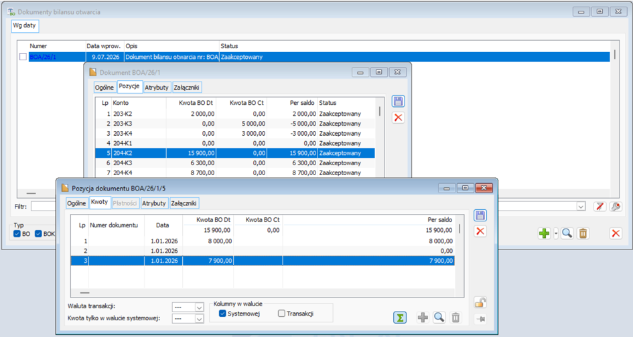Enable the Transakcji column checkbox
This screenshot has width=633, height=337.
281,313
